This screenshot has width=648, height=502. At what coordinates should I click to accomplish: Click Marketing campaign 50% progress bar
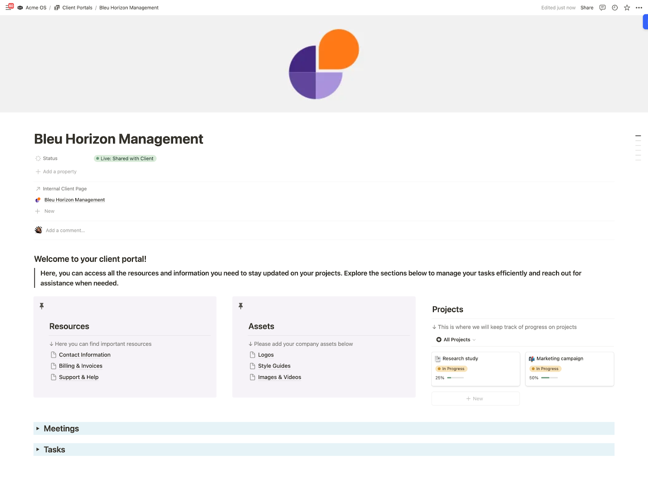point(549,378)
